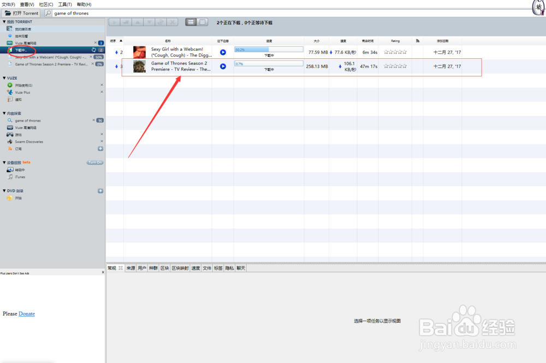The width and height of the screenshot is (546, 363).
Task: Open the 帮助(H) menu
Action: tap(84, 4)
